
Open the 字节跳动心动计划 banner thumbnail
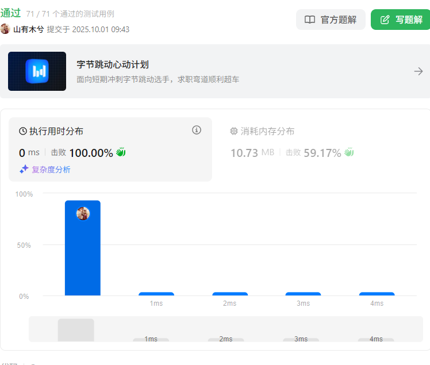pyautogui.click(x=37, y=71)
